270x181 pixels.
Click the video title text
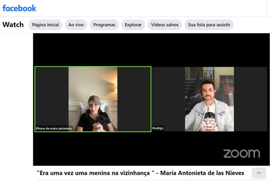(141, 173)
